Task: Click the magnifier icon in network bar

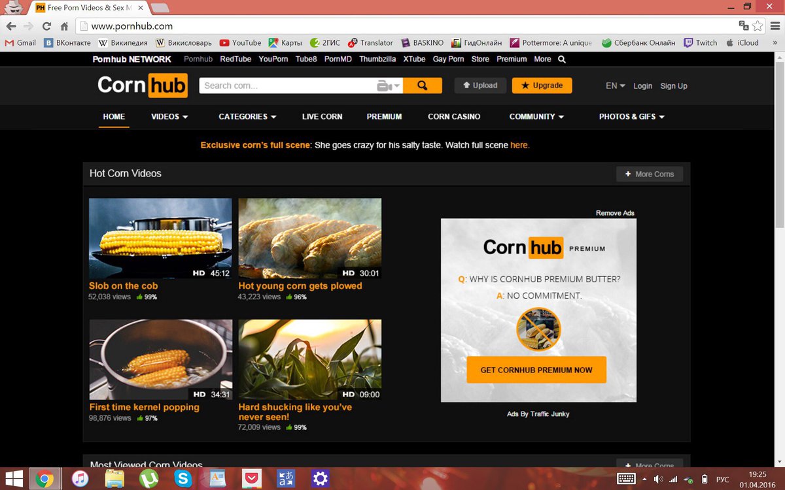Action: coord(562,59)
